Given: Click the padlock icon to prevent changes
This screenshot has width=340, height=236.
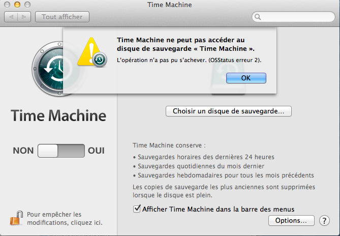Looking at the screenshot, I should [x=16, y=218].
